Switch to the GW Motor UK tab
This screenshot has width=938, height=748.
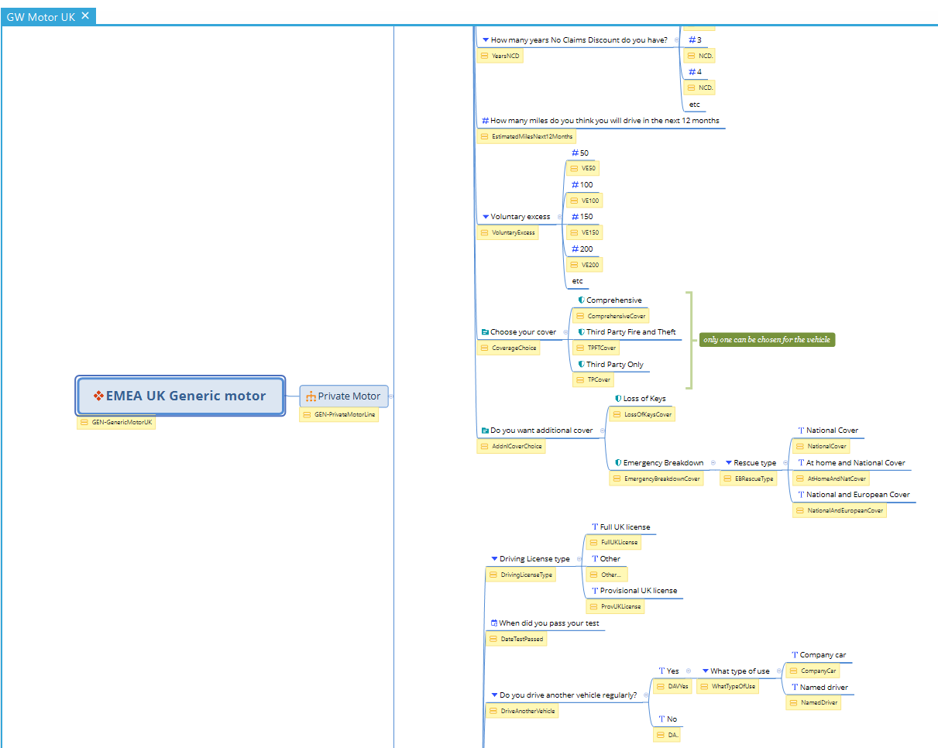pyautogui.click(x=41, y=16)
